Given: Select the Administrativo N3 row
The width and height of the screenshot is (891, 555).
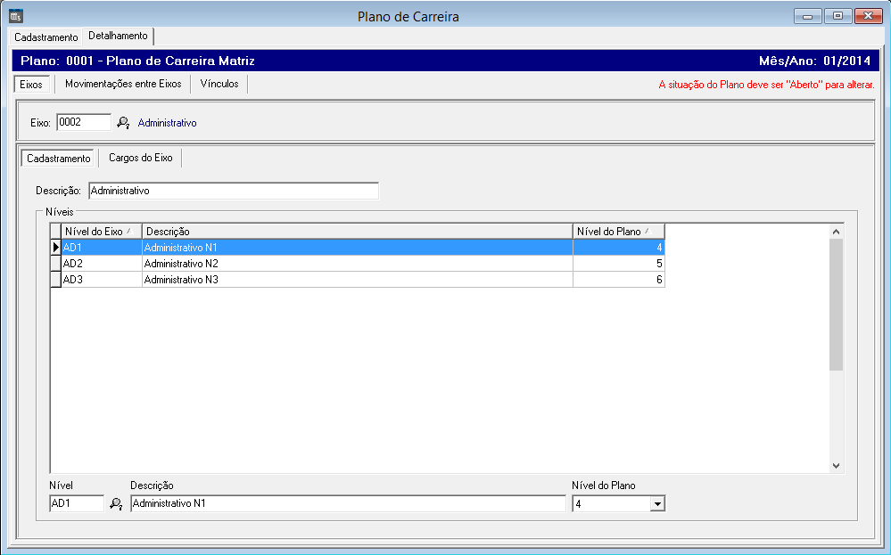Looking at the screenshot, I should click(357, 280).
